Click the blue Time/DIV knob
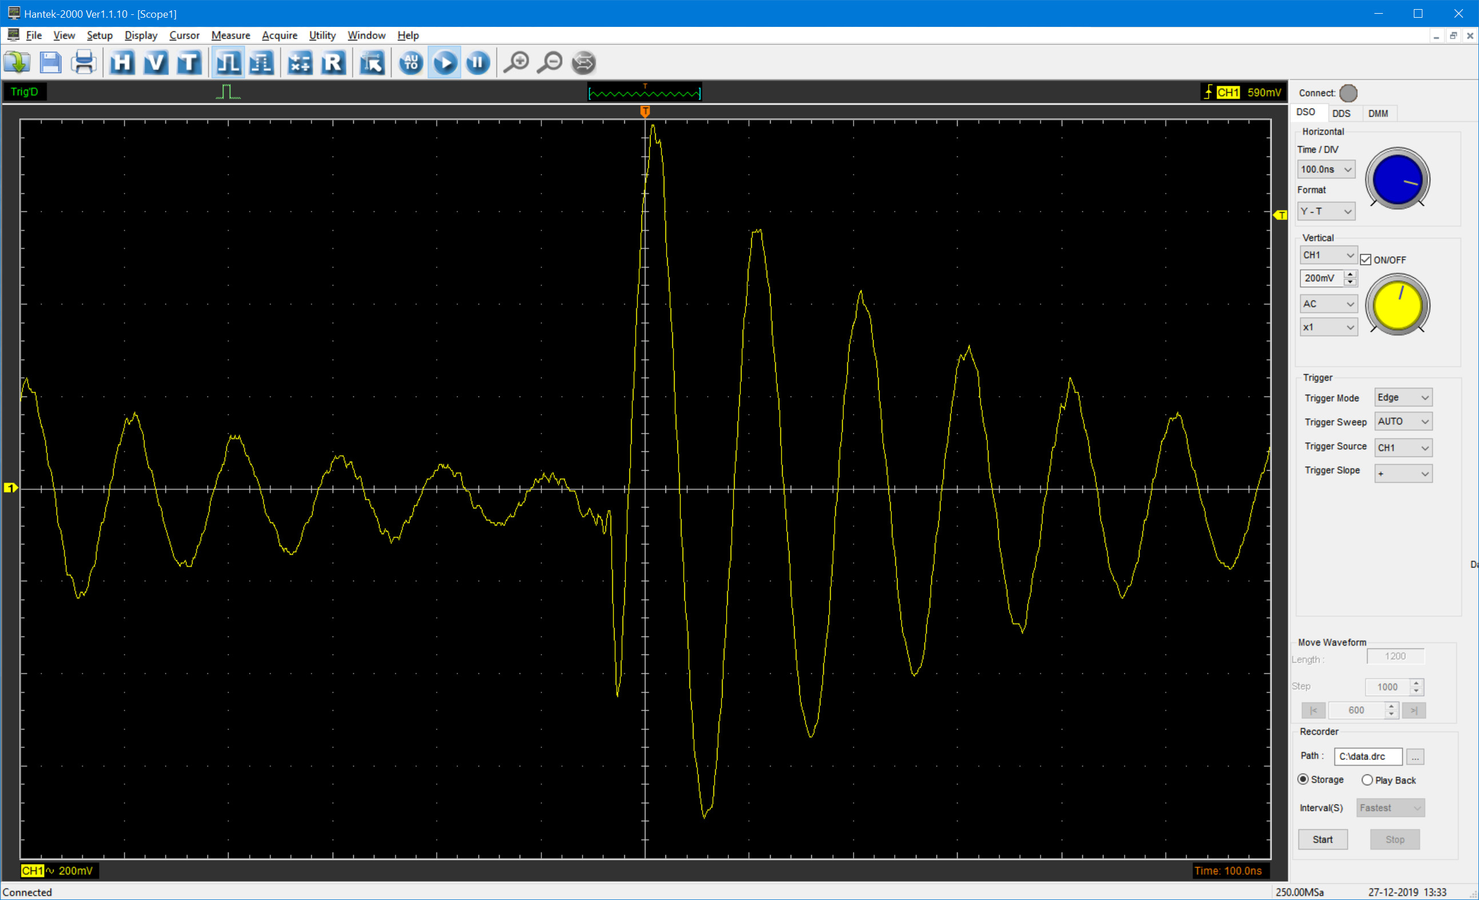 click(x=1397, y=179)
